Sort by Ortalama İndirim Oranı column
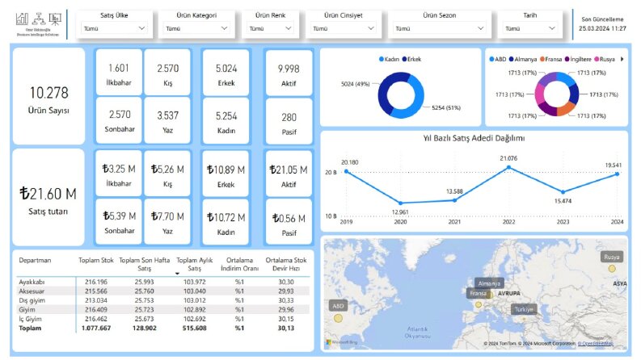This screenshot has height=360, width=641. pyautogui.click(x=239, y=264)
